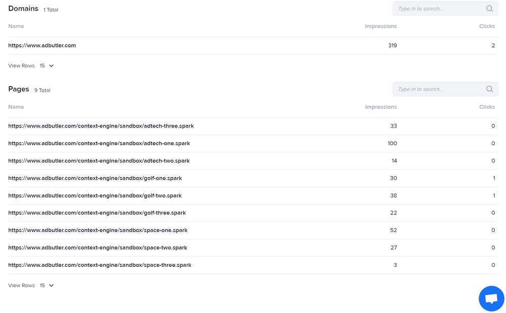Click the 27 impressions value for space-two

pos(394,248)
